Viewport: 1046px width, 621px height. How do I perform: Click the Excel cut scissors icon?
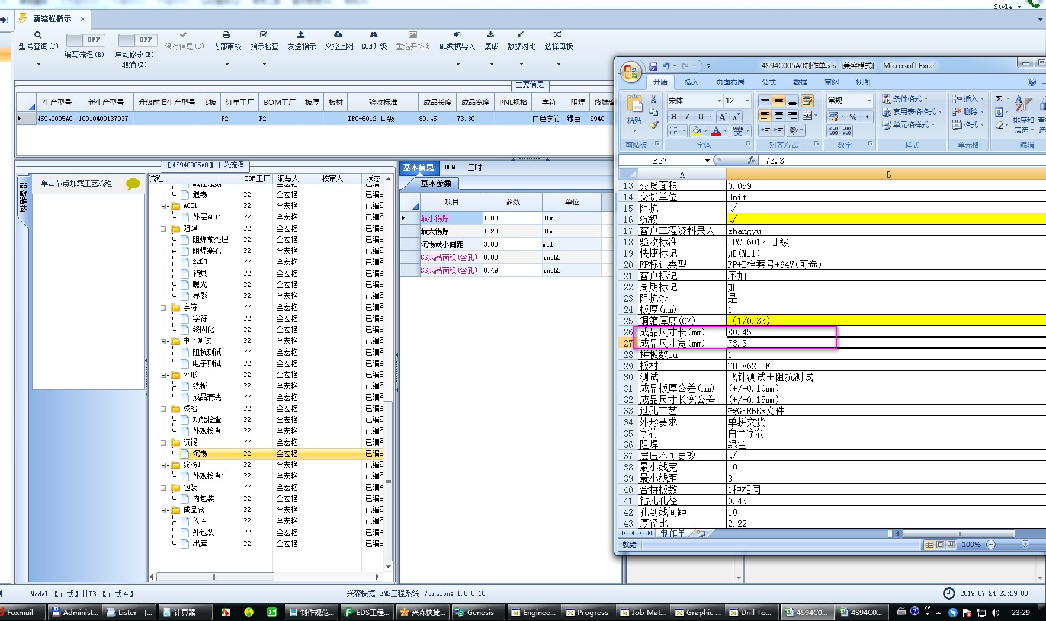pyautogui.click(x=653, y=100)
